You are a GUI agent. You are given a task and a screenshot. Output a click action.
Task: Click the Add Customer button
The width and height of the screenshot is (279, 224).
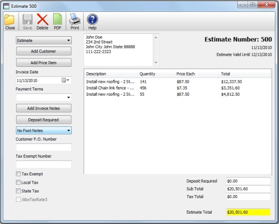tap(44, 51)
